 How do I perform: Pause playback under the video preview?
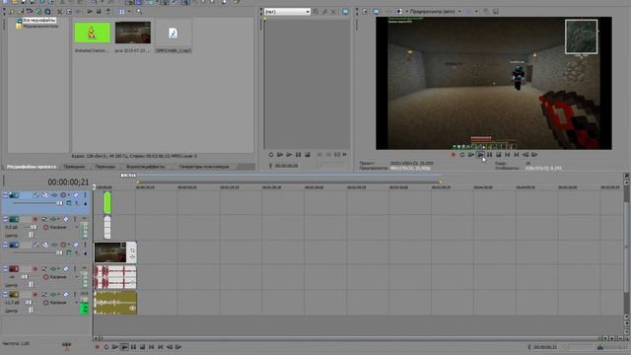point(489,155)
